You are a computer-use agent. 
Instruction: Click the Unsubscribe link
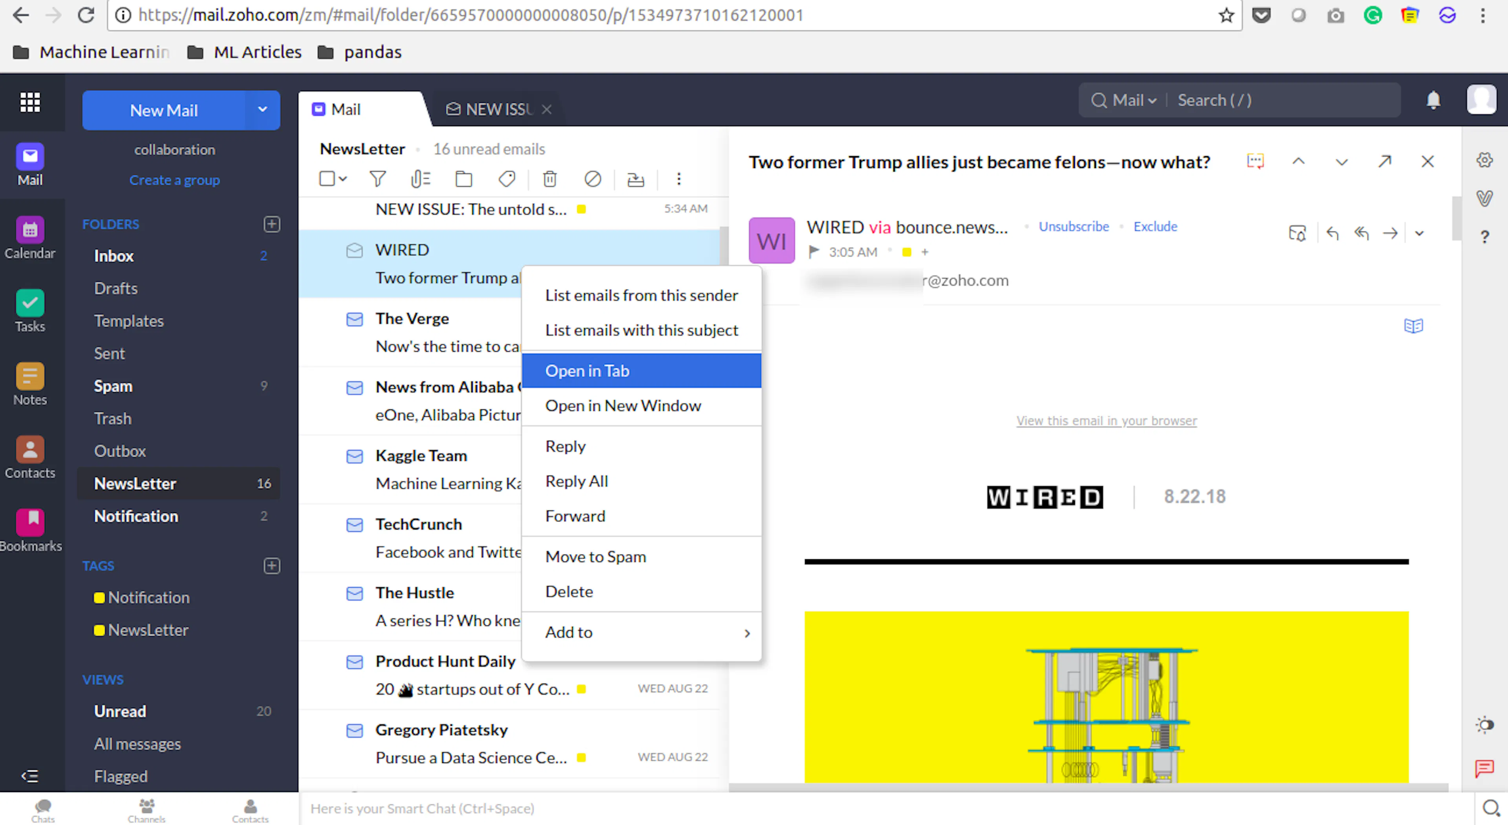[x=1074, y=226]
